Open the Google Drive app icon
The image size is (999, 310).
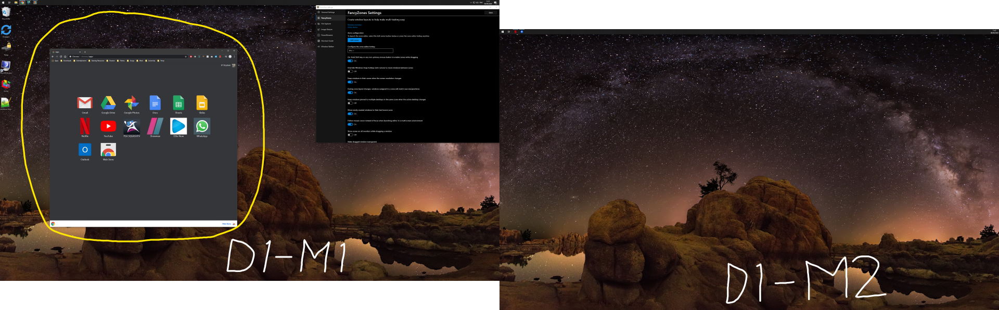[x=108, y=104]
